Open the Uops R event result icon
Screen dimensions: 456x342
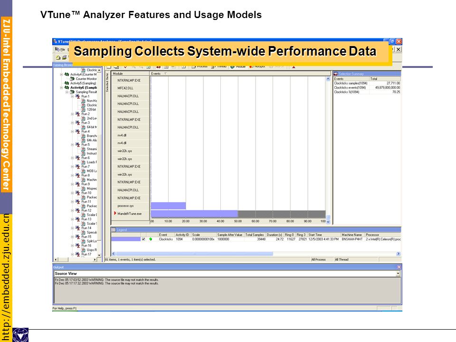[83, 250]
